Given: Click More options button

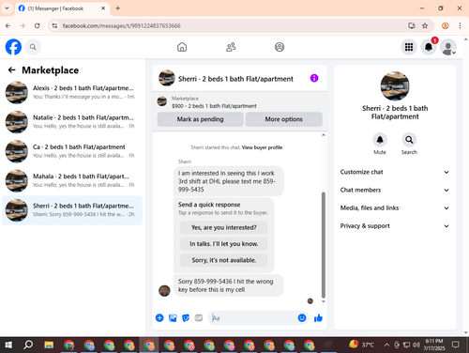Looking at the screenshot, I should tap(284, 119).
